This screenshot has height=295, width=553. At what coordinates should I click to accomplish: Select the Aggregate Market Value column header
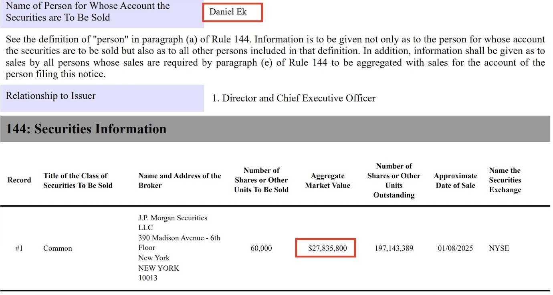pos(327,180)
